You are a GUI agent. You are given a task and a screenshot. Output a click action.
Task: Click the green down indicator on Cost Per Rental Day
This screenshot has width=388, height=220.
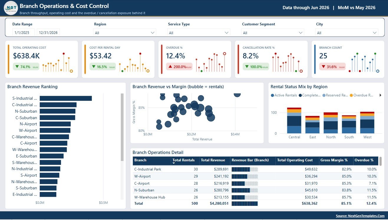pos(93,67)
